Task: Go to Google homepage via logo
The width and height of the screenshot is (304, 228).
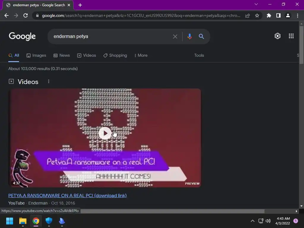Action: (22, 36)
